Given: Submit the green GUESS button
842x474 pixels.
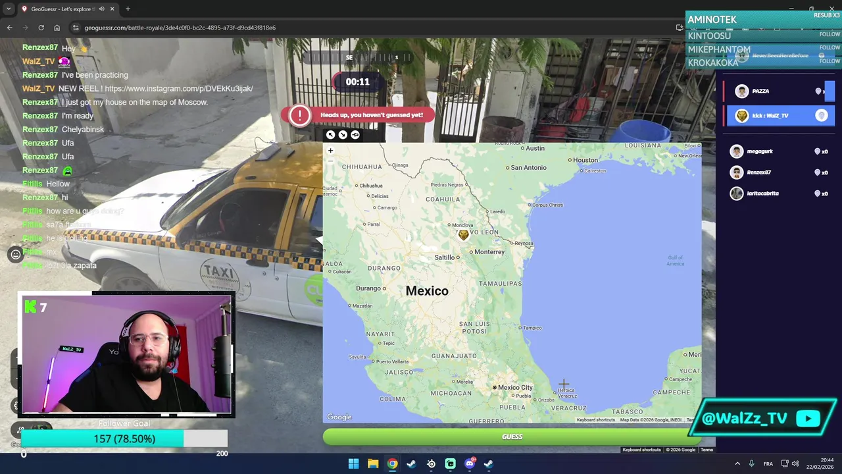Looking at the screenshot, I should (x=512, y=436).
